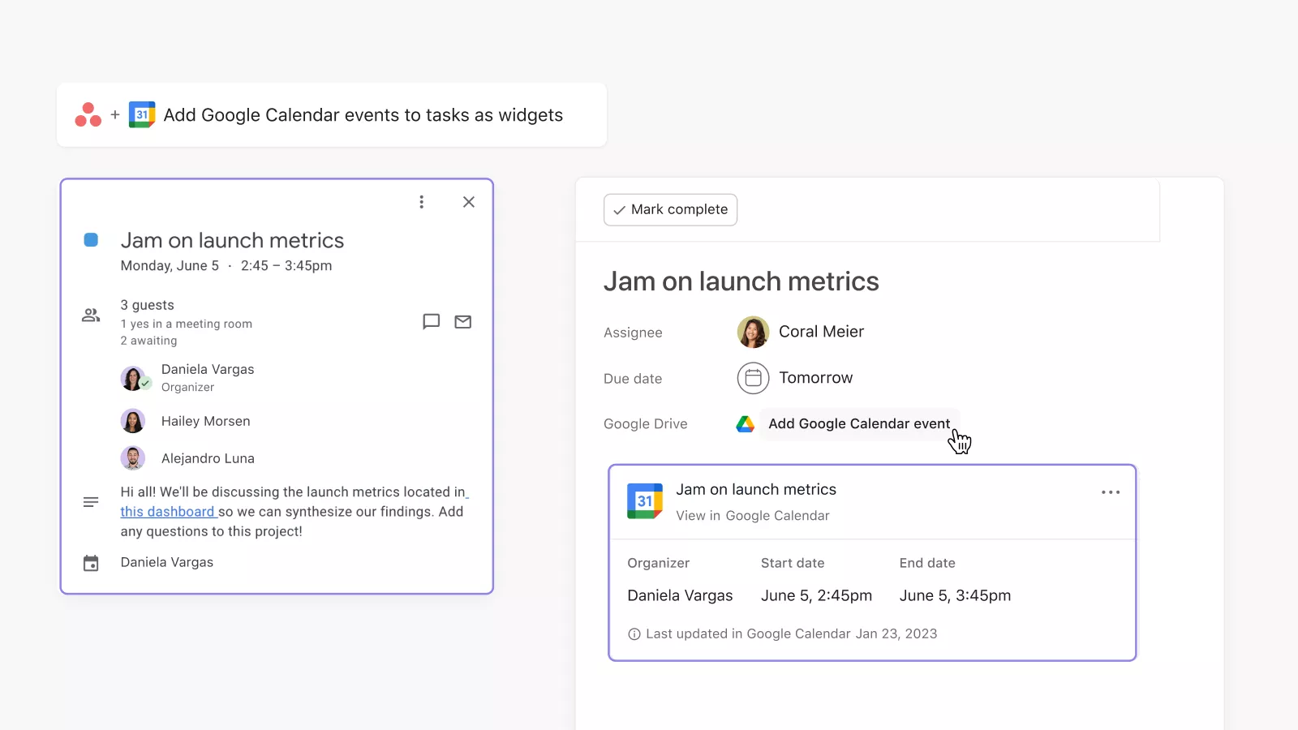The image size is (1298, 730).
Task: Click the Google Calendar icon in header banner
Action: [x=142, y=115]
